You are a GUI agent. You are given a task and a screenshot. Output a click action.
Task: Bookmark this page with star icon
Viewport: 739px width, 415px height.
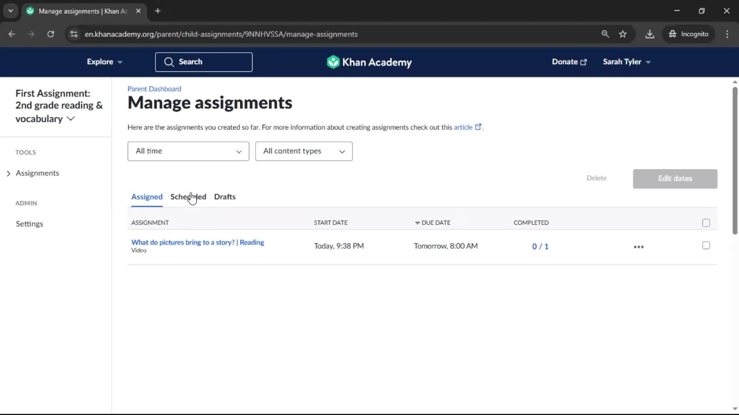pyautogui.click(x=623, y=34)
